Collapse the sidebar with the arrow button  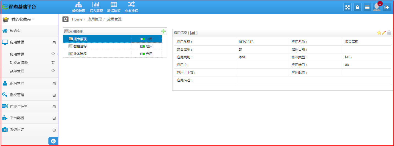(x=53, y=141)
